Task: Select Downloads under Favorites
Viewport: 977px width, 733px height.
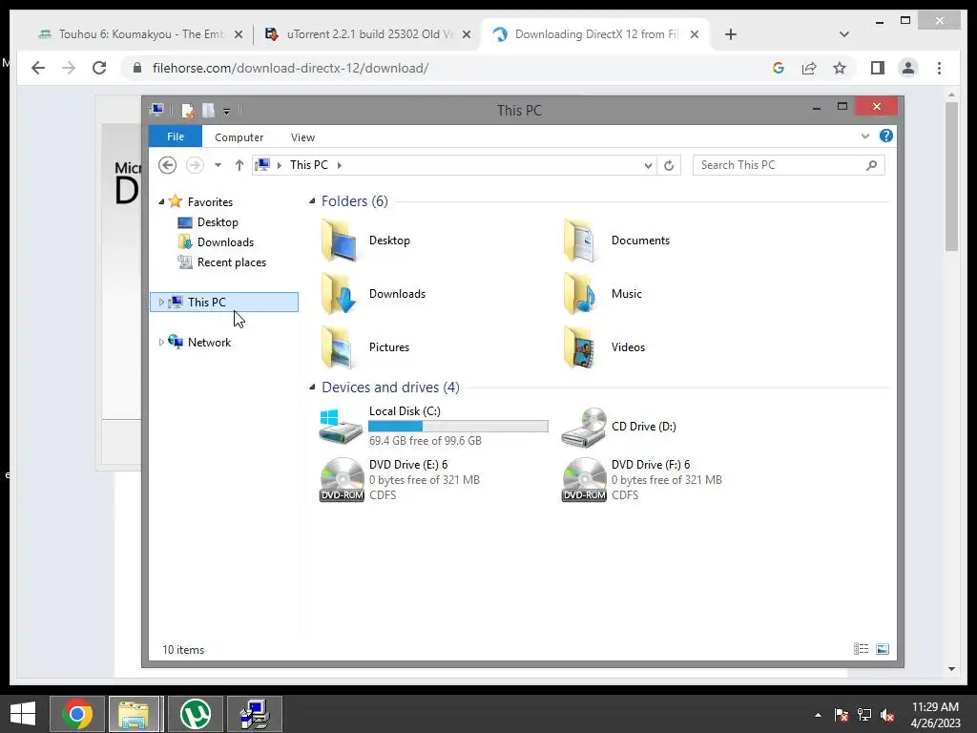Action: (x=225, y=241)
